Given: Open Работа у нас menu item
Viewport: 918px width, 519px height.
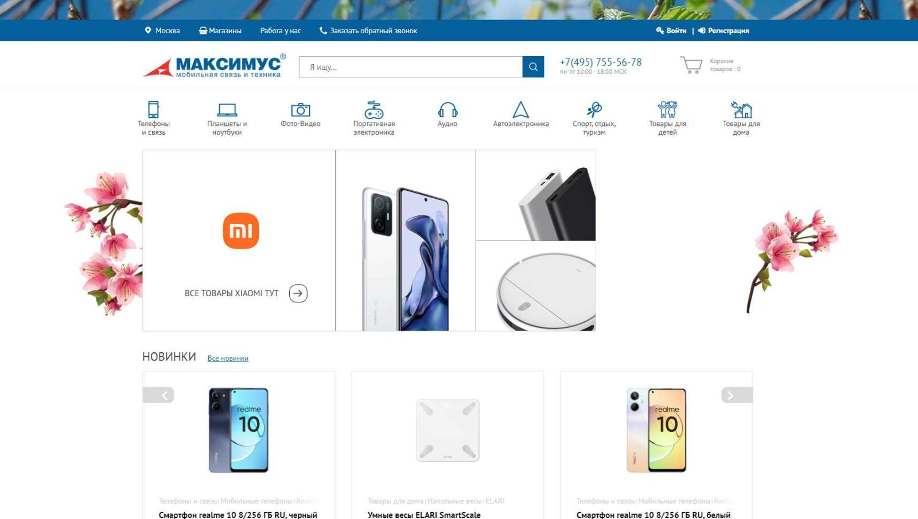Looking at the screenshot, I should 281,30.
